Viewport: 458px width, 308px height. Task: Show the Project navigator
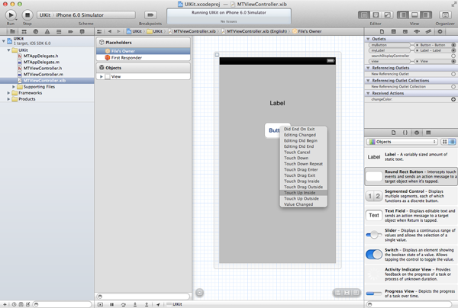pyautogui.click(x=12, y=31)
